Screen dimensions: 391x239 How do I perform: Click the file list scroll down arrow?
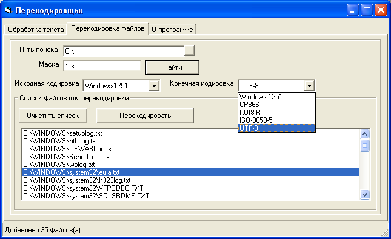tap(364, 194)
